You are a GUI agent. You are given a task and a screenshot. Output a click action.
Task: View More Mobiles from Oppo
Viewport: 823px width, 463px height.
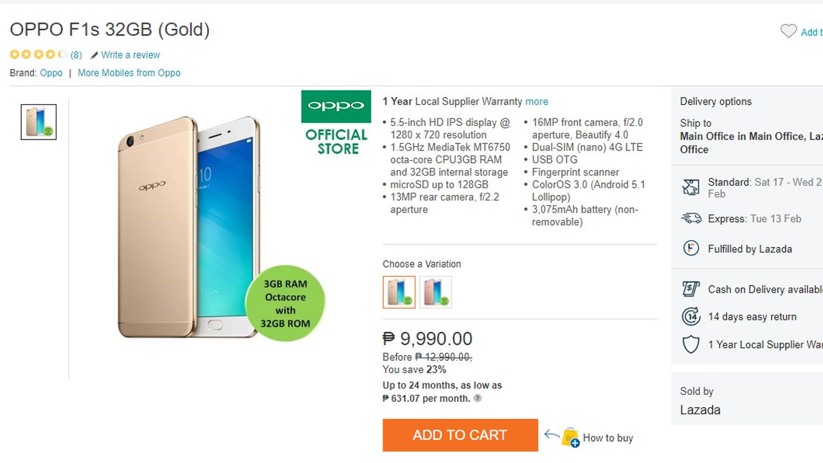pyautogui.click(x=129, y=73)
